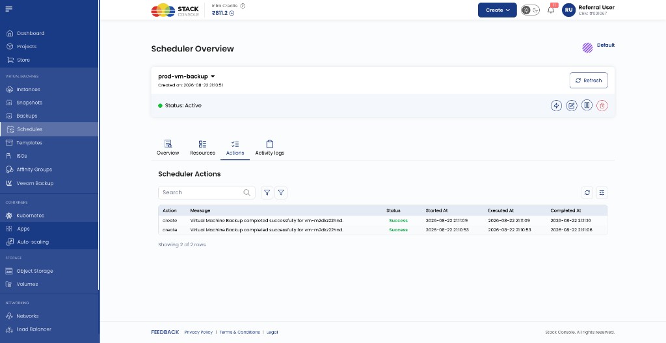
Task: Sort by Action column header
Action: (x=170, y=210)
